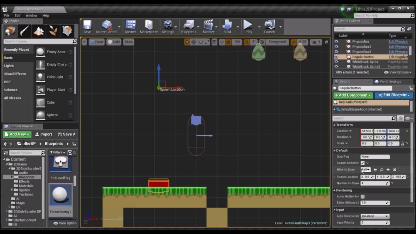
Task: Select the FlowerEnemy1 asset thumbnail
Action: 60,195
